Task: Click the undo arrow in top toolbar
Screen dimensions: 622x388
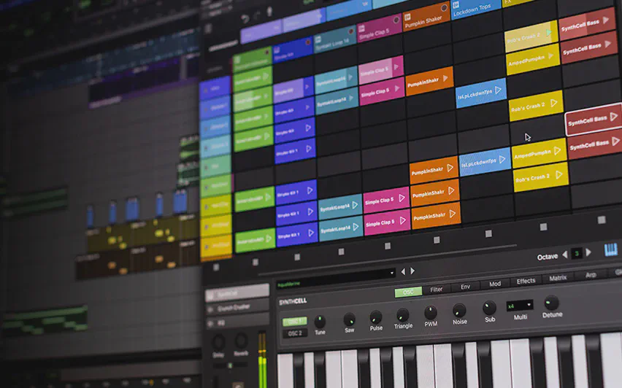Action: click(245, 18)
